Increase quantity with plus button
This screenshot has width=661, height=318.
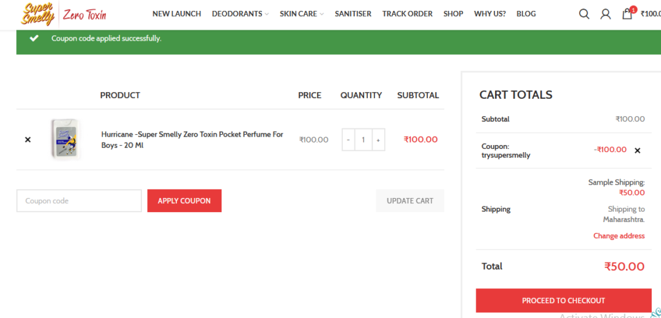pyautogui.click(x=378, y=140)
